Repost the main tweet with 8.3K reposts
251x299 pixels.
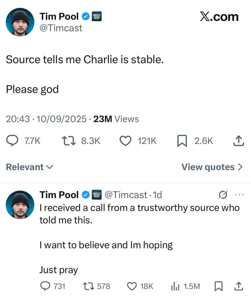[69, 141]
